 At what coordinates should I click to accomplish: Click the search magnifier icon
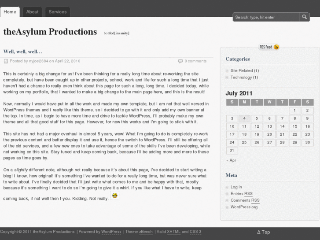(x=305, y=17)
